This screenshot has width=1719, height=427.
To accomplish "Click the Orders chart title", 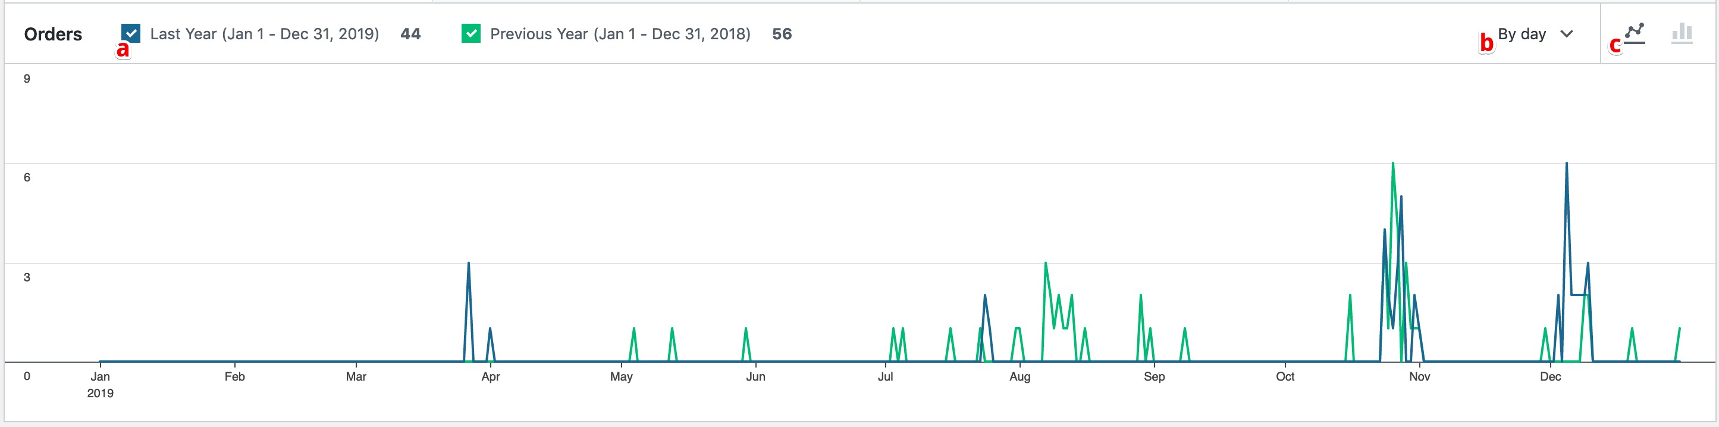I will [x=53, y=34].
